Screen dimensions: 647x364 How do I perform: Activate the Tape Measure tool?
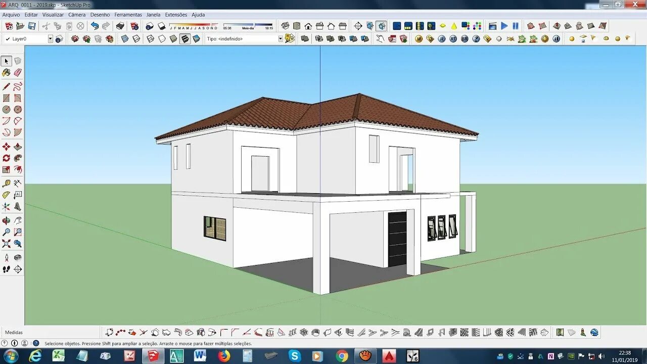coord(7,184)
